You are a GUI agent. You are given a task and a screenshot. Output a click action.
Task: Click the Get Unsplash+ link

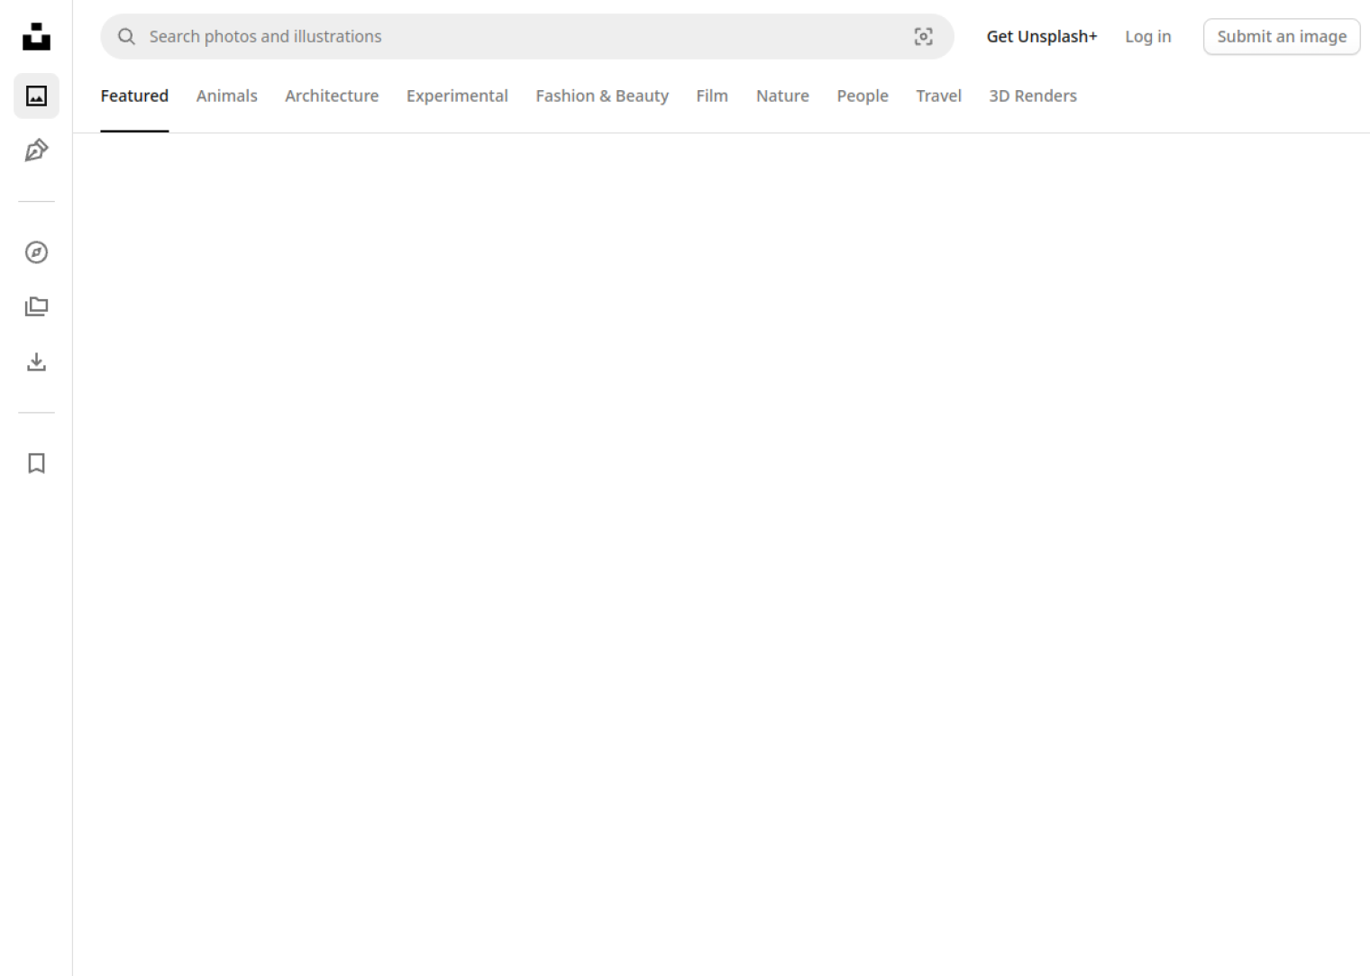[x=1042, y=36]
